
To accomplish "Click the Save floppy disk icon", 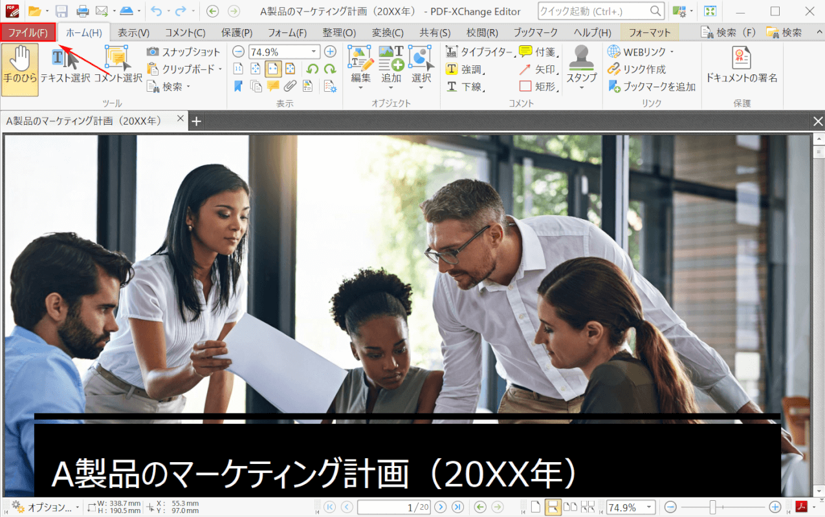I will click(61, 11).
